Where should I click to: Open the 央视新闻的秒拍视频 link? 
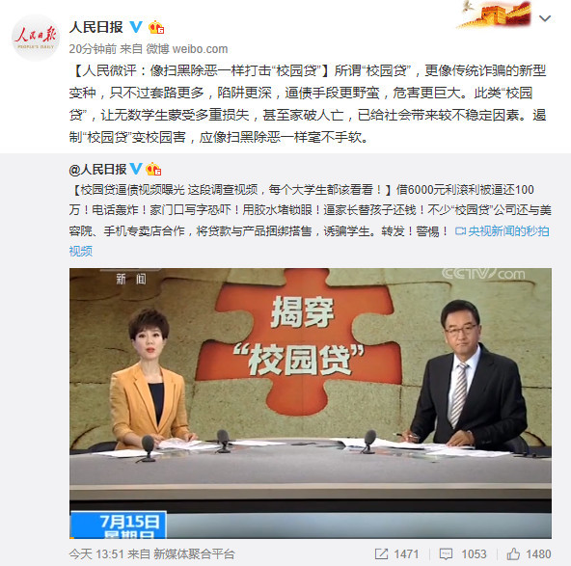508,230
